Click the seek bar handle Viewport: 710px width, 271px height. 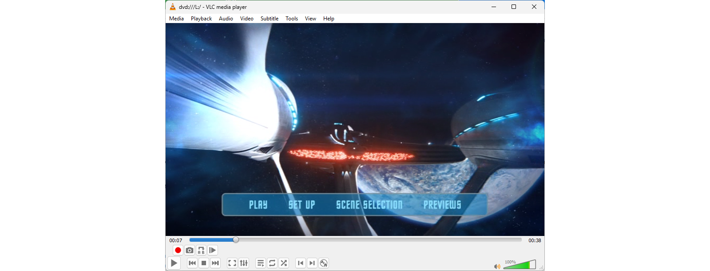click(x=236, y=240)
